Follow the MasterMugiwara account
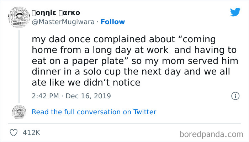 113,22
